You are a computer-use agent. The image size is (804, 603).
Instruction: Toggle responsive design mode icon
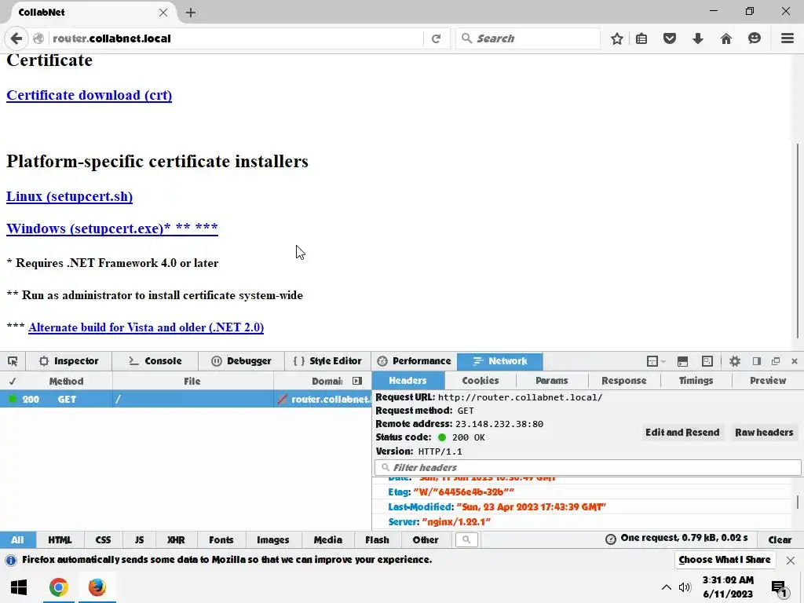coord(707,361)
